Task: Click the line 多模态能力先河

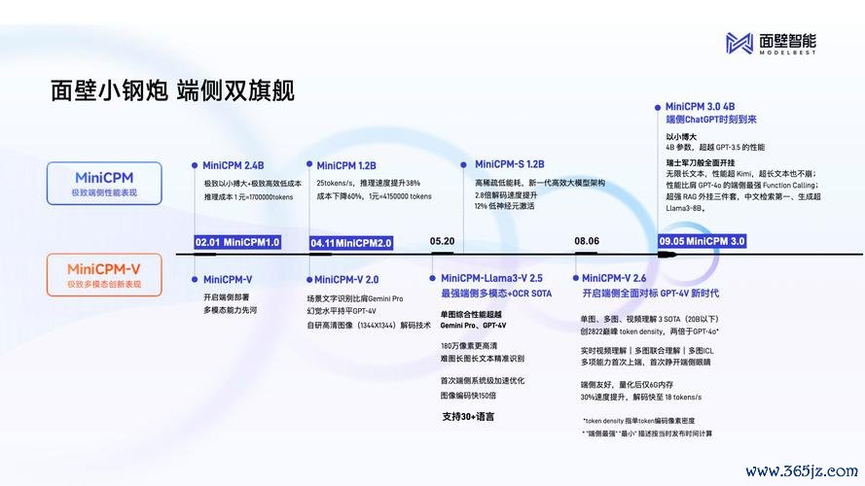Action: (x=230, y=310)
